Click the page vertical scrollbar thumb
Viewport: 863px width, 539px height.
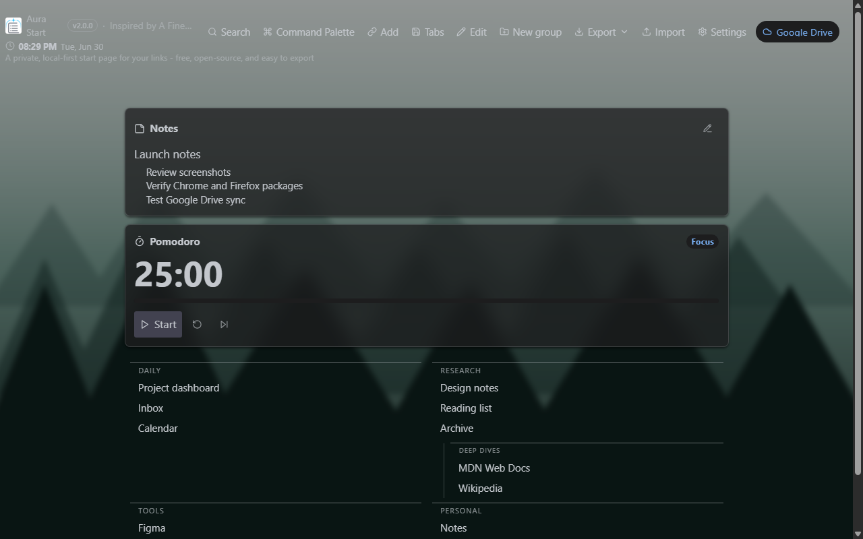click(x=858, y=243)
